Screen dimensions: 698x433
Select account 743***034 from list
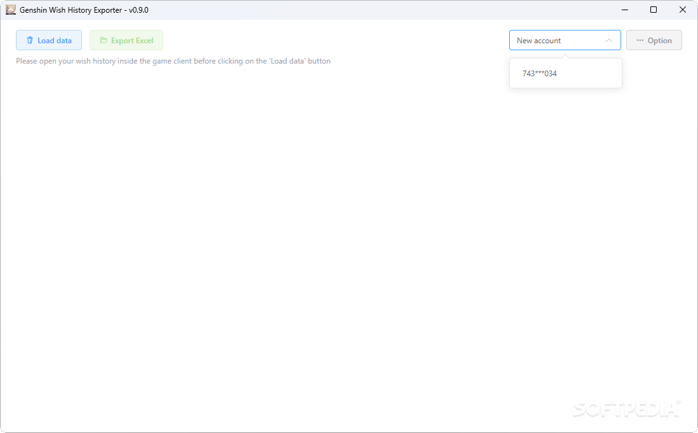click(x=565, y=73)
